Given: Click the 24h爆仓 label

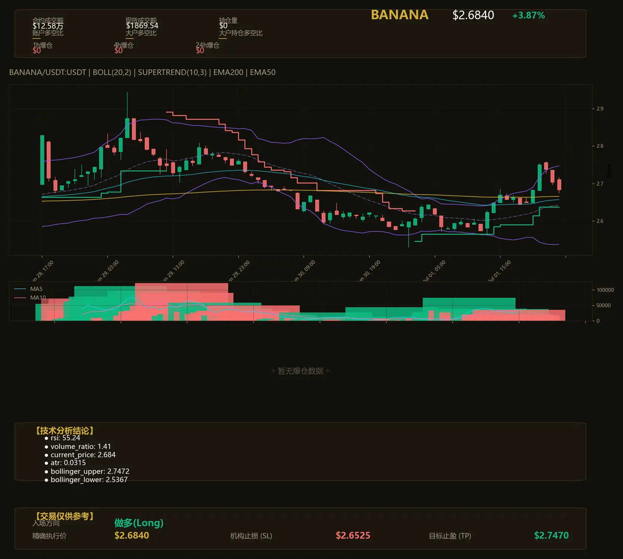Looking at the screenshot, I should pos(207,45).
